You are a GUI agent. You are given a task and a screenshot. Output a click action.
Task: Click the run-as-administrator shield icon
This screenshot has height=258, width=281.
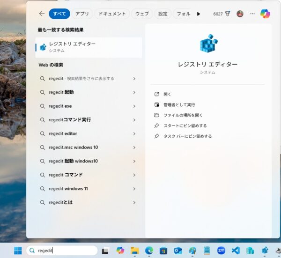(x=156, y=104)
